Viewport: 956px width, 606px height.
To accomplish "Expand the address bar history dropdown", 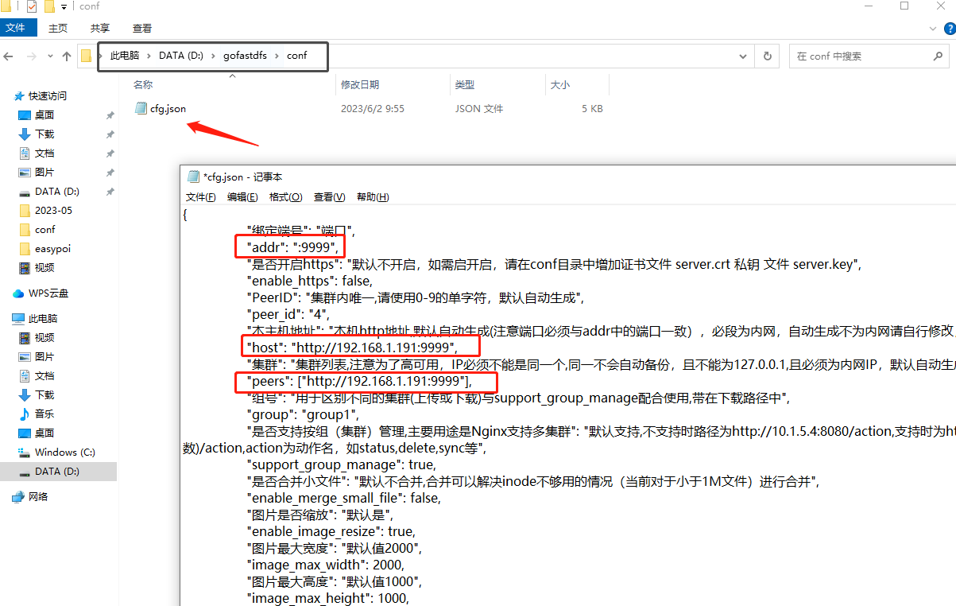I will (743, 56).
